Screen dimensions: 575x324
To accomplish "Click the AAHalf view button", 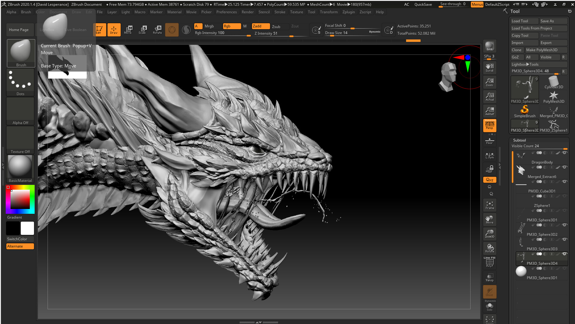I will click(x=490, y=111).
